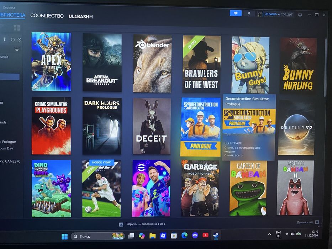Open the volume speaker tray icon

tap(293, 234)
